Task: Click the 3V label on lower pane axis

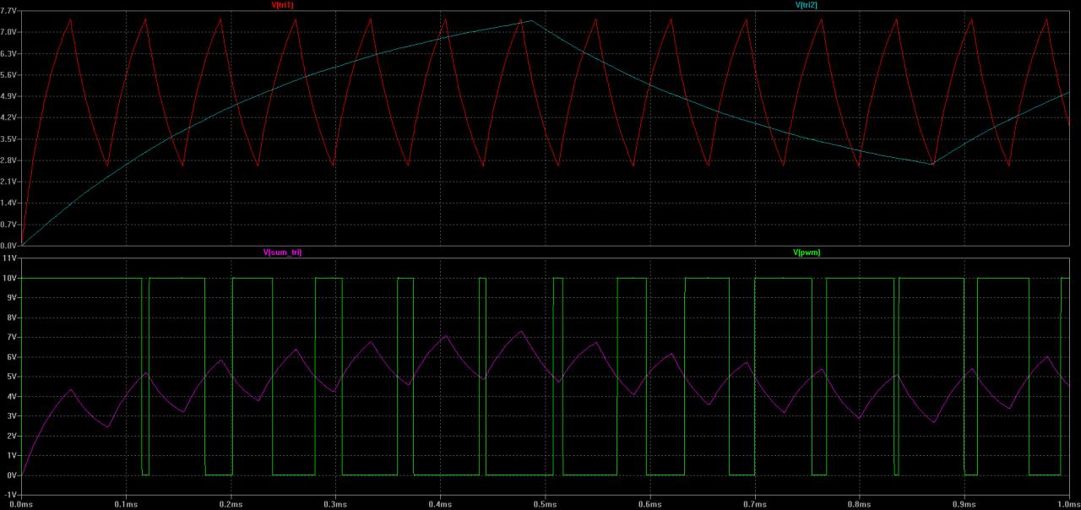Action: 12,415
